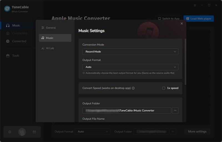The width and height of the screenshot is (222, 142).
Task: Click the sliders icon beside General
Action: coord(43,28)
